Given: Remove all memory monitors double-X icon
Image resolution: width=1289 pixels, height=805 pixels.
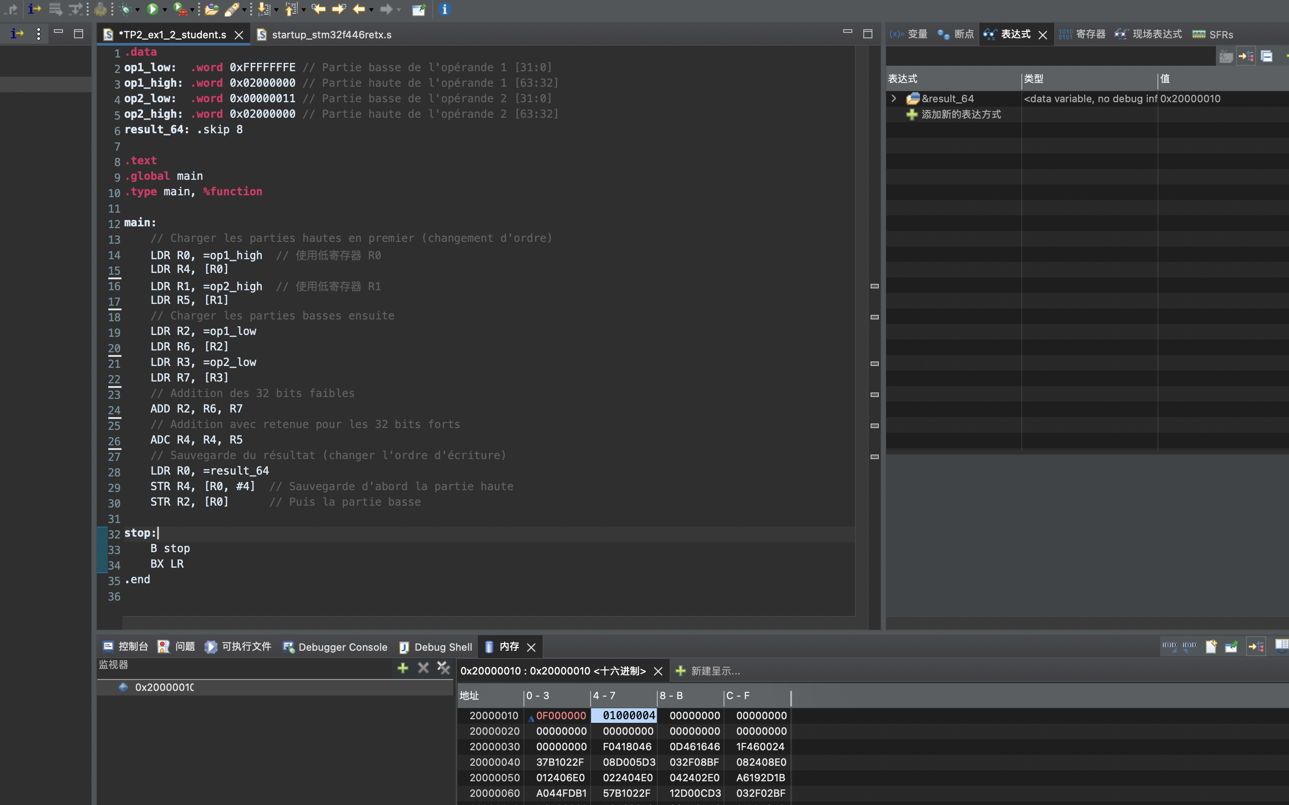Looking at the screenshot, I should tap(444, 668).
